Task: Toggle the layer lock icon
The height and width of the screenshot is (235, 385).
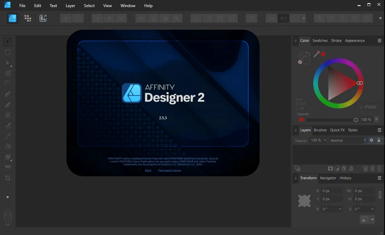Action: pyautogui.click(x=379, y=140)
